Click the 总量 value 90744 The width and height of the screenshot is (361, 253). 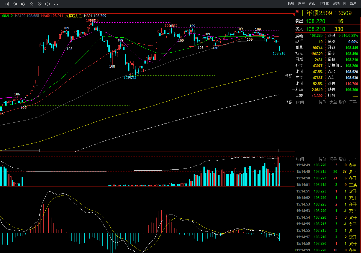point(318,48)
